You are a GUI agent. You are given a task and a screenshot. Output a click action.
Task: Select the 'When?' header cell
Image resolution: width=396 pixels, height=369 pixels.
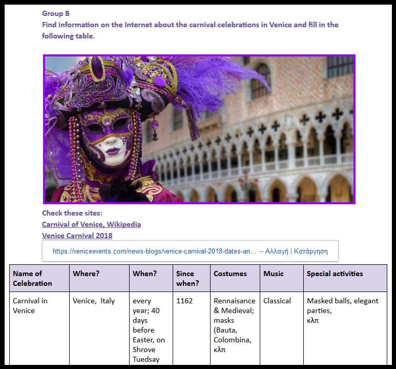[151, 278]
